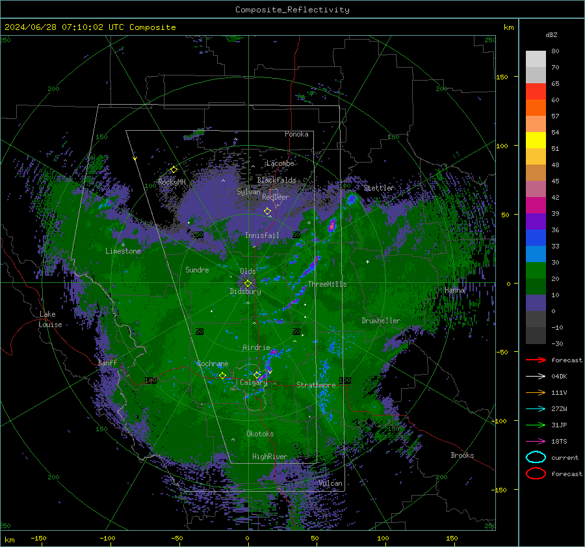The image size is (585, 547).
Task: Click the Composite_Reflectivity title
Action: 292,10
